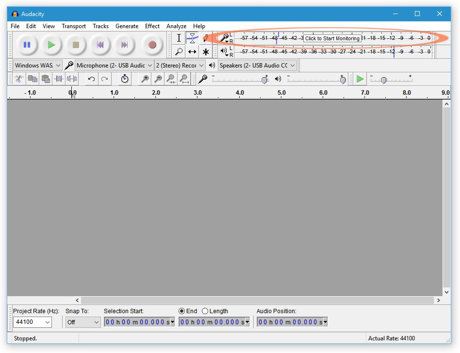Click the Zoom Out icon
460x353 pixels.
[158, 79]
